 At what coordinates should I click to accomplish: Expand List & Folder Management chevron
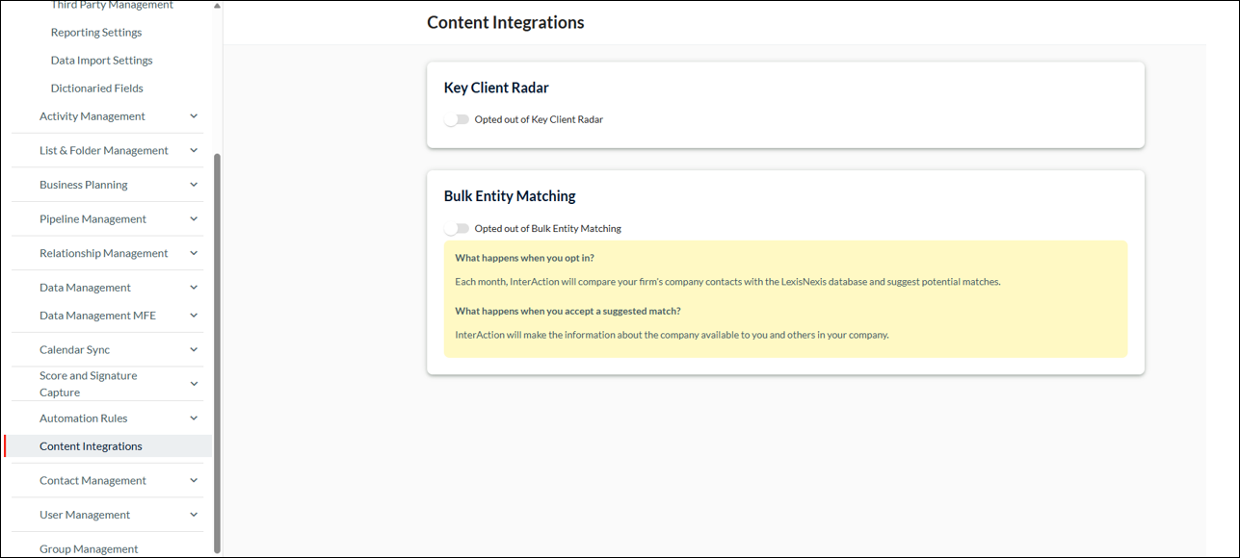click(x=194, y=150)
